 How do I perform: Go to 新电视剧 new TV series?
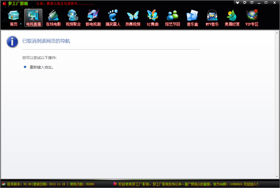(x=93, y=18)
